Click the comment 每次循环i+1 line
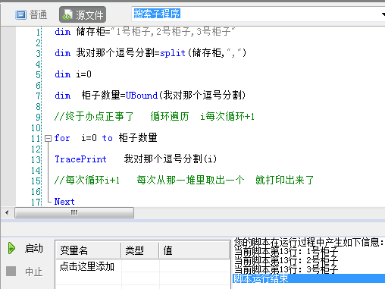The image size is (385, 289). click(184, 181)
